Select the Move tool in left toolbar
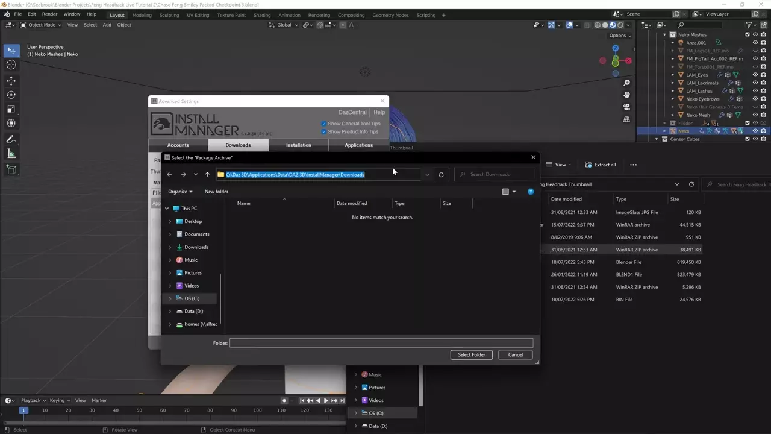 11,80
